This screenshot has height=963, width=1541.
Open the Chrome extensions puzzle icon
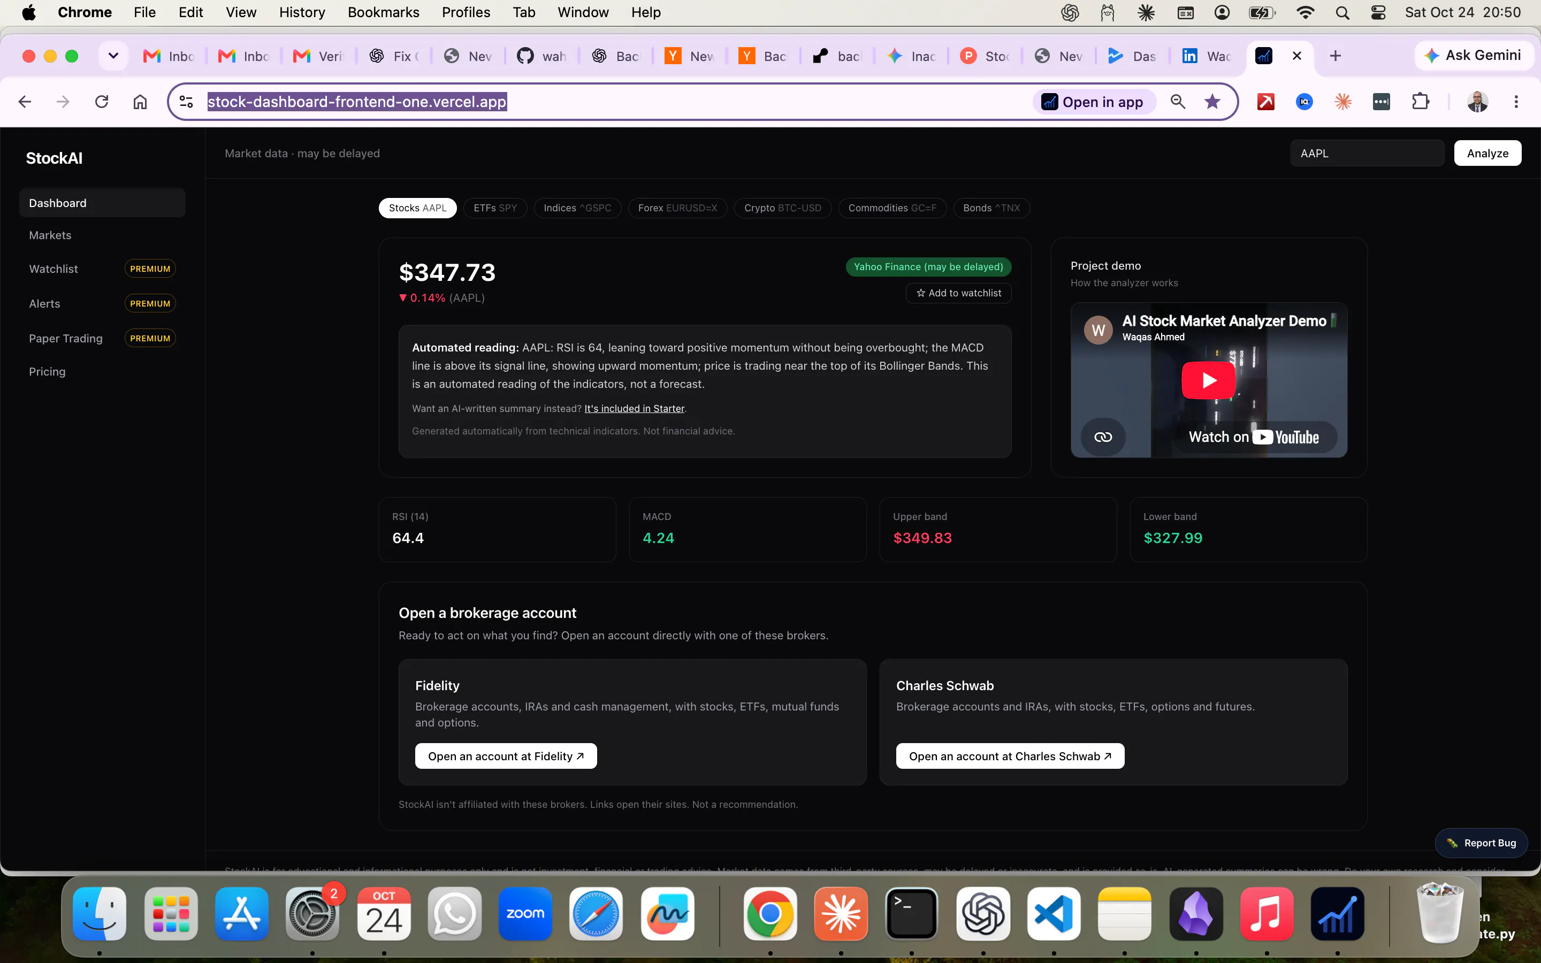(x=1421, y=101)
